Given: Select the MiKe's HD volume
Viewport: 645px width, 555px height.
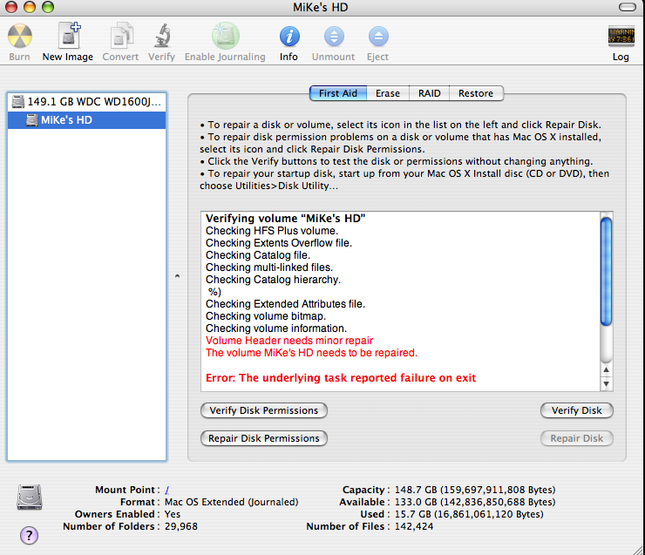Looking at the screenshot, I should click(87, 120).
